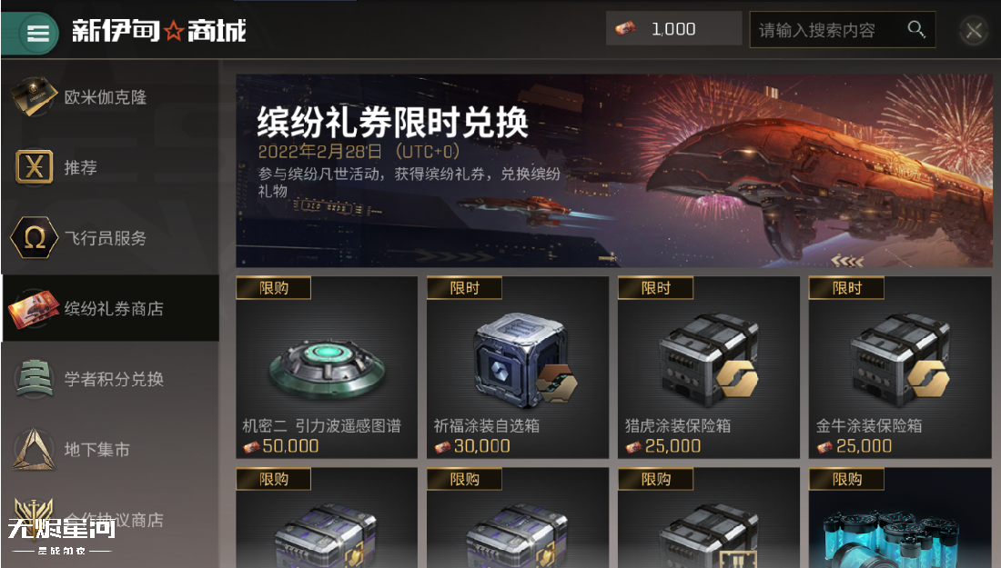Select the 合作协议商店 sidebar entry
The height and width of the screenshot is (568, 1001).
coord(110,519)
